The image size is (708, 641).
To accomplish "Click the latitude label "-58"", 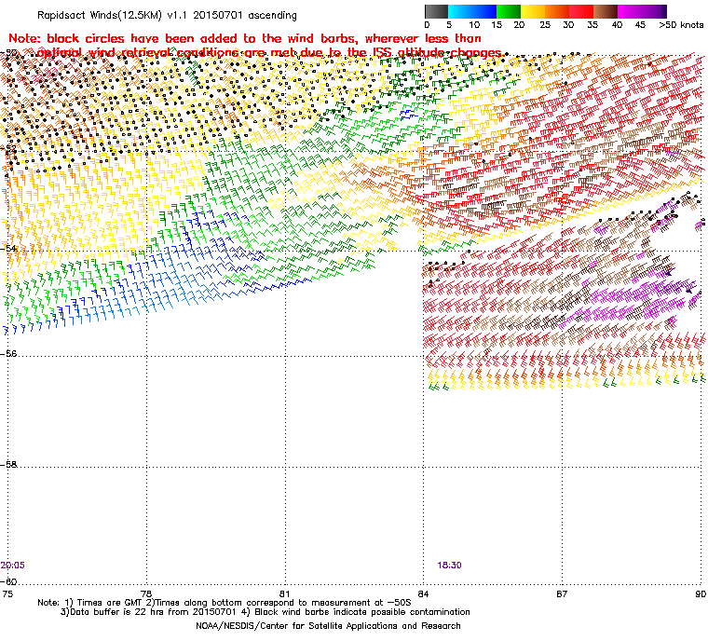I will 8,464.
